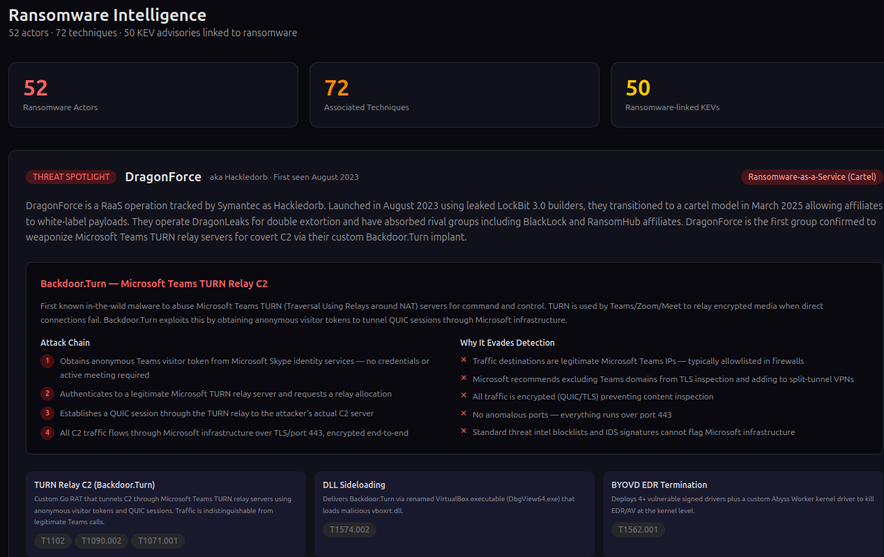Select the 'Delivers Backdoor.Turn via renamed VirtualBox' description

point(449,505)
